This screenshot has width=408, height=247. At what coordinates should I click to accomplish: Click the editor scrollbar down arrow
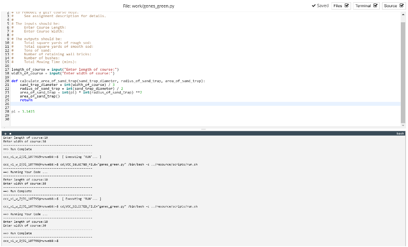[403, 125]
